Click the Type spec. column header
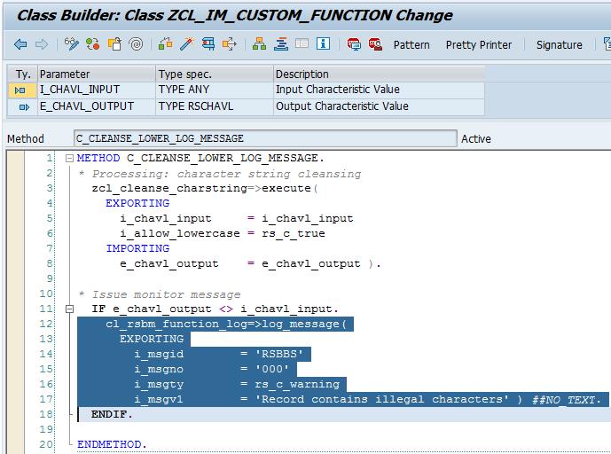Image resolution: width=611 pixels, height=454 pixels. click(x=213, y=74)
